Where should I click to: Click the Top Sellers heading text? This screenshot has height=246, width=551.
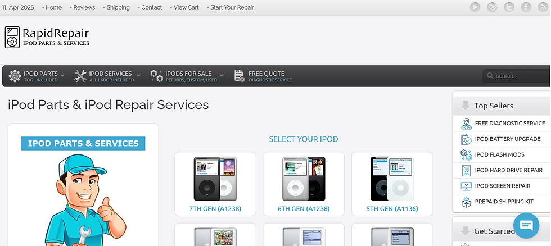pyautogui.click(x=494, y=106)
